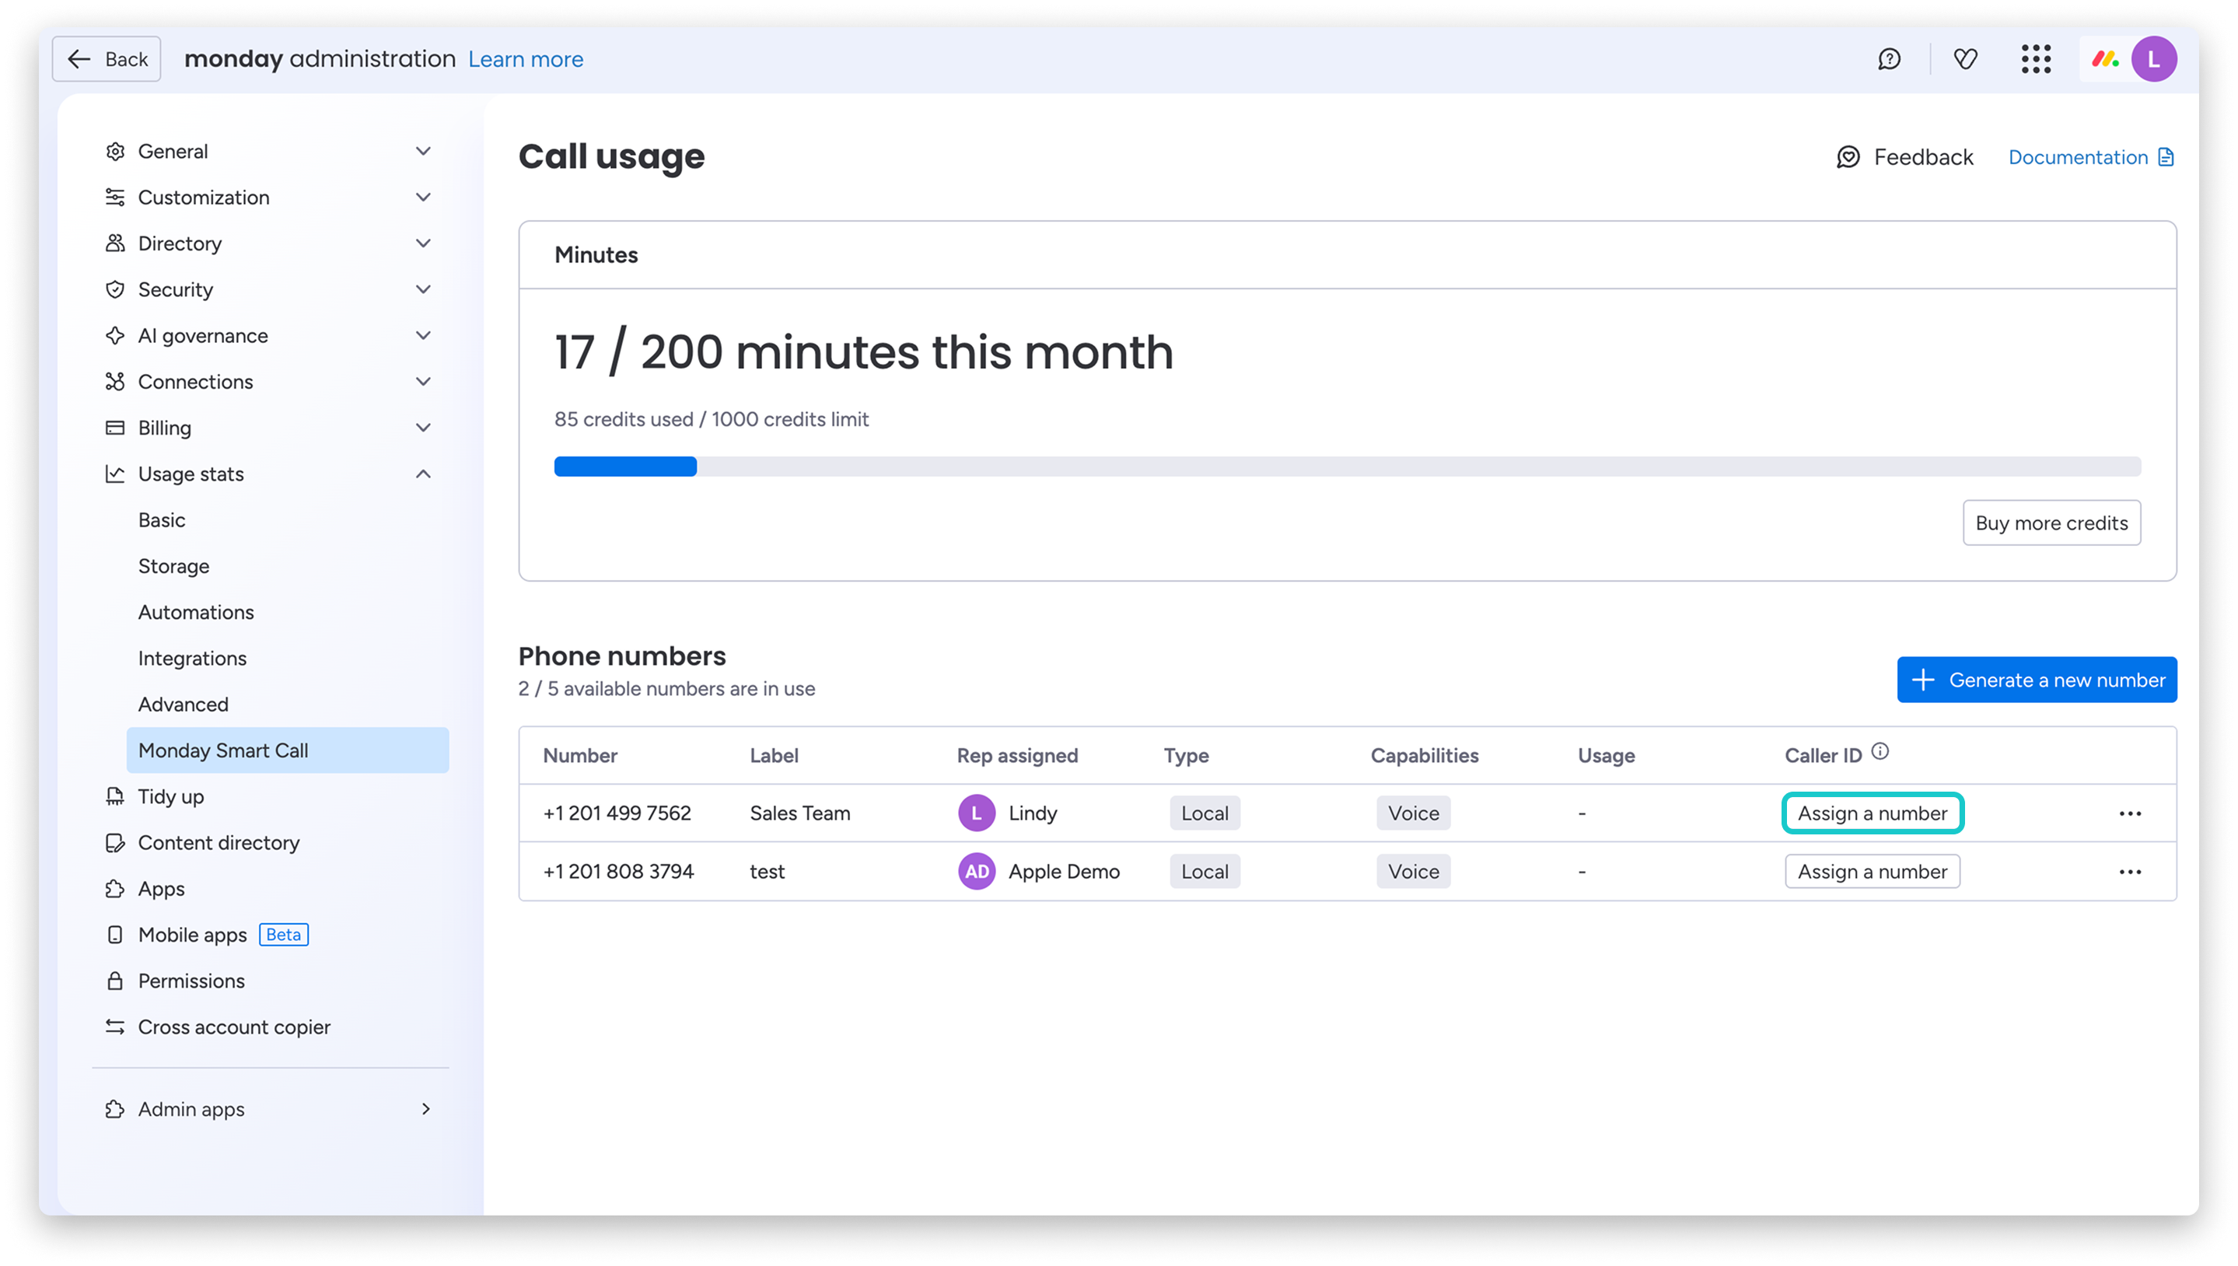Open the nine-dot apps grid menu
The width and height of the screenshot is (2238, 1266).
2035,59
